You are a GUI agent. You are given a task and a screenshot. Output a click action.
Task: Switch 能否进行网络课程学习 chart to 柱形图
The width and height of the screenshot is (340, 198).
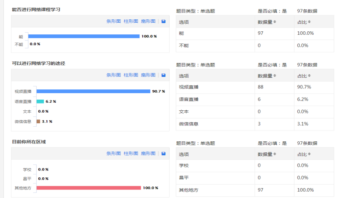[131, 21]
